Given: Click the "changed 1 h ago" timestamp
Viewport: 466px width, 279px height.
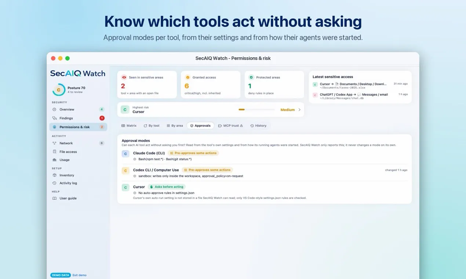Looking at the screenshot, I should click(x=396, y=170).
